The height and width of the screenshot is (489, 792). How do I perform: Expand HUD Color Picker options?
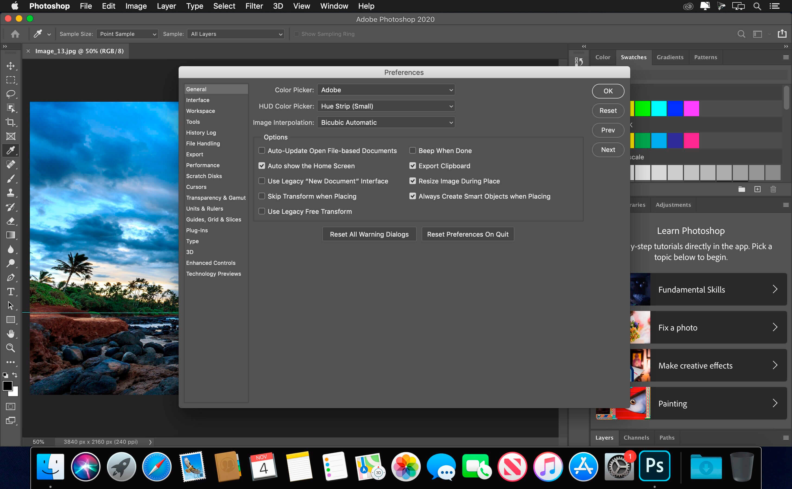[450, 106]
